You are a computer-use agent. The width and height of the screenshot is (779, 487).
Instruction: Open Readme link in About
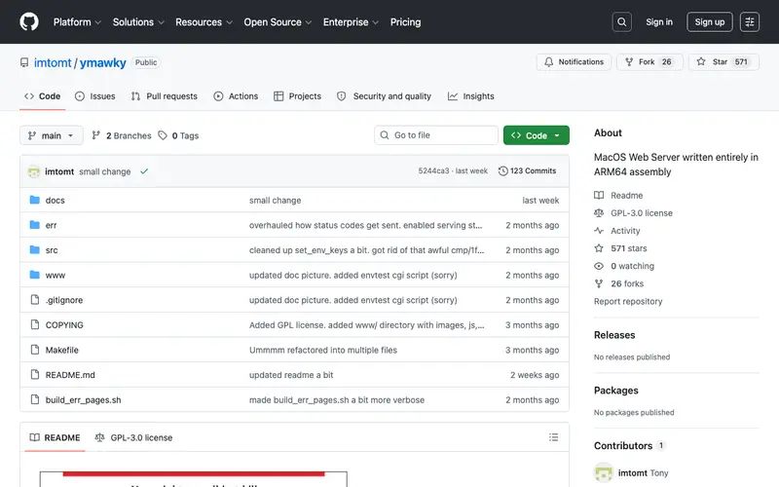pyautogui.click(x=618, y=196)
